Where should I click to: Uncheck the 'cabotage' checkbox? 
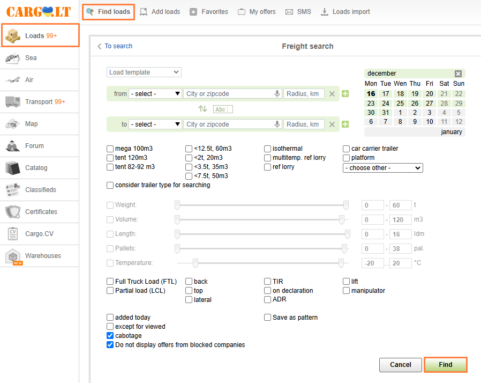(110, 336)
